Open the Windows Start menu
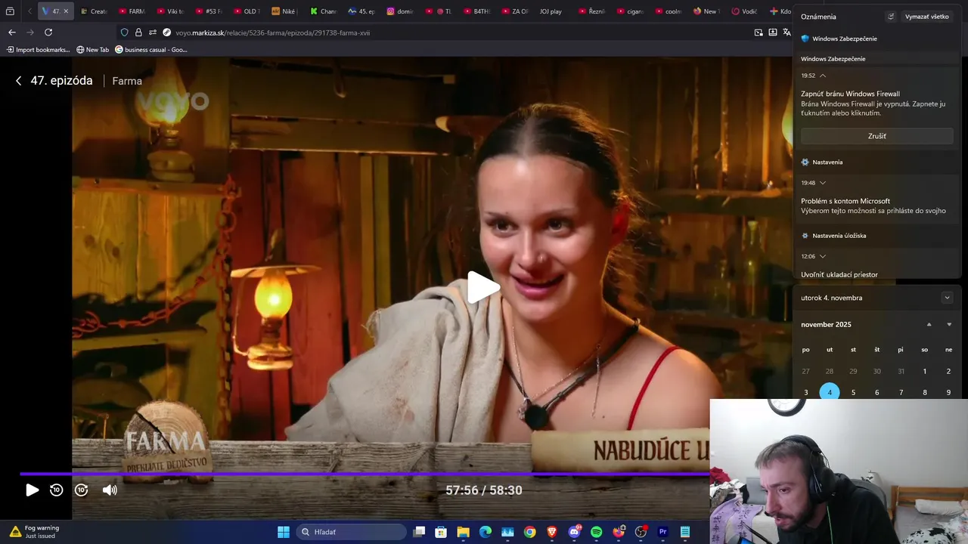This screenshot has width=968, height=544. tap(284, 532)
